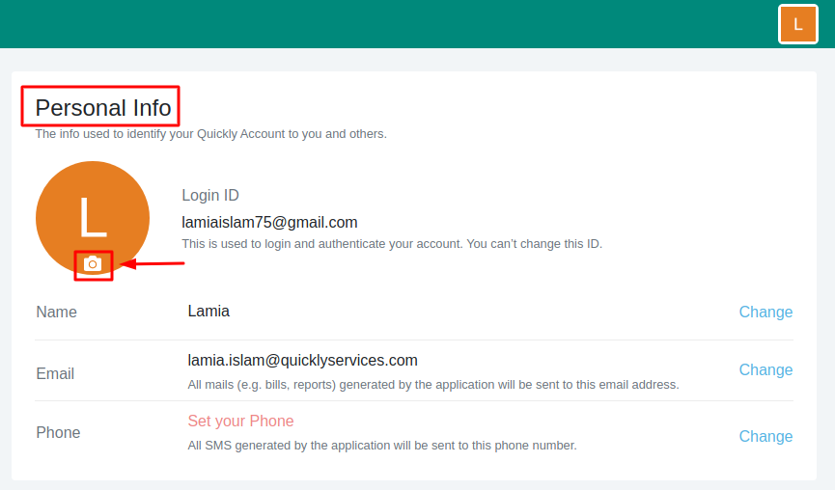This screenshot has height=490, width=835.
Task: Click Change link for Name
Action: point(765,312)
